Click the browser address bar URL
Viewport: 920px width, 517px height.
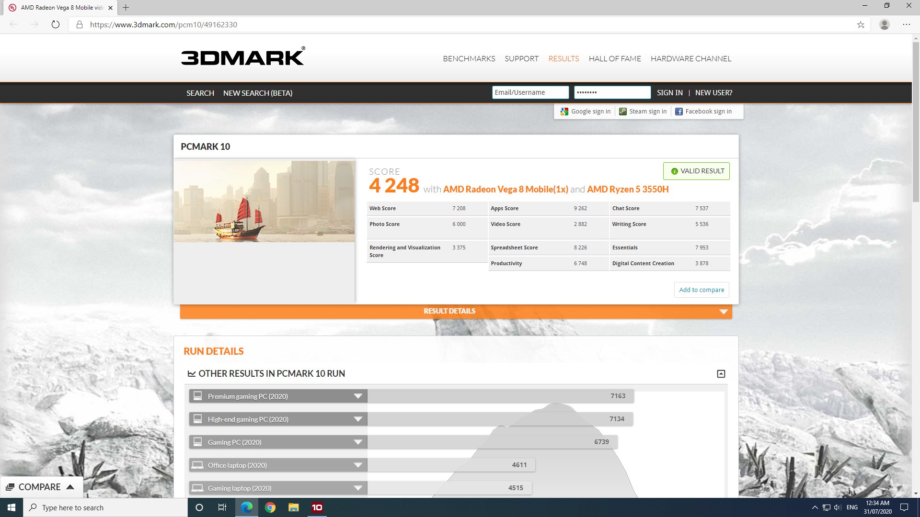pyautogui.click(x=163, y=24)
